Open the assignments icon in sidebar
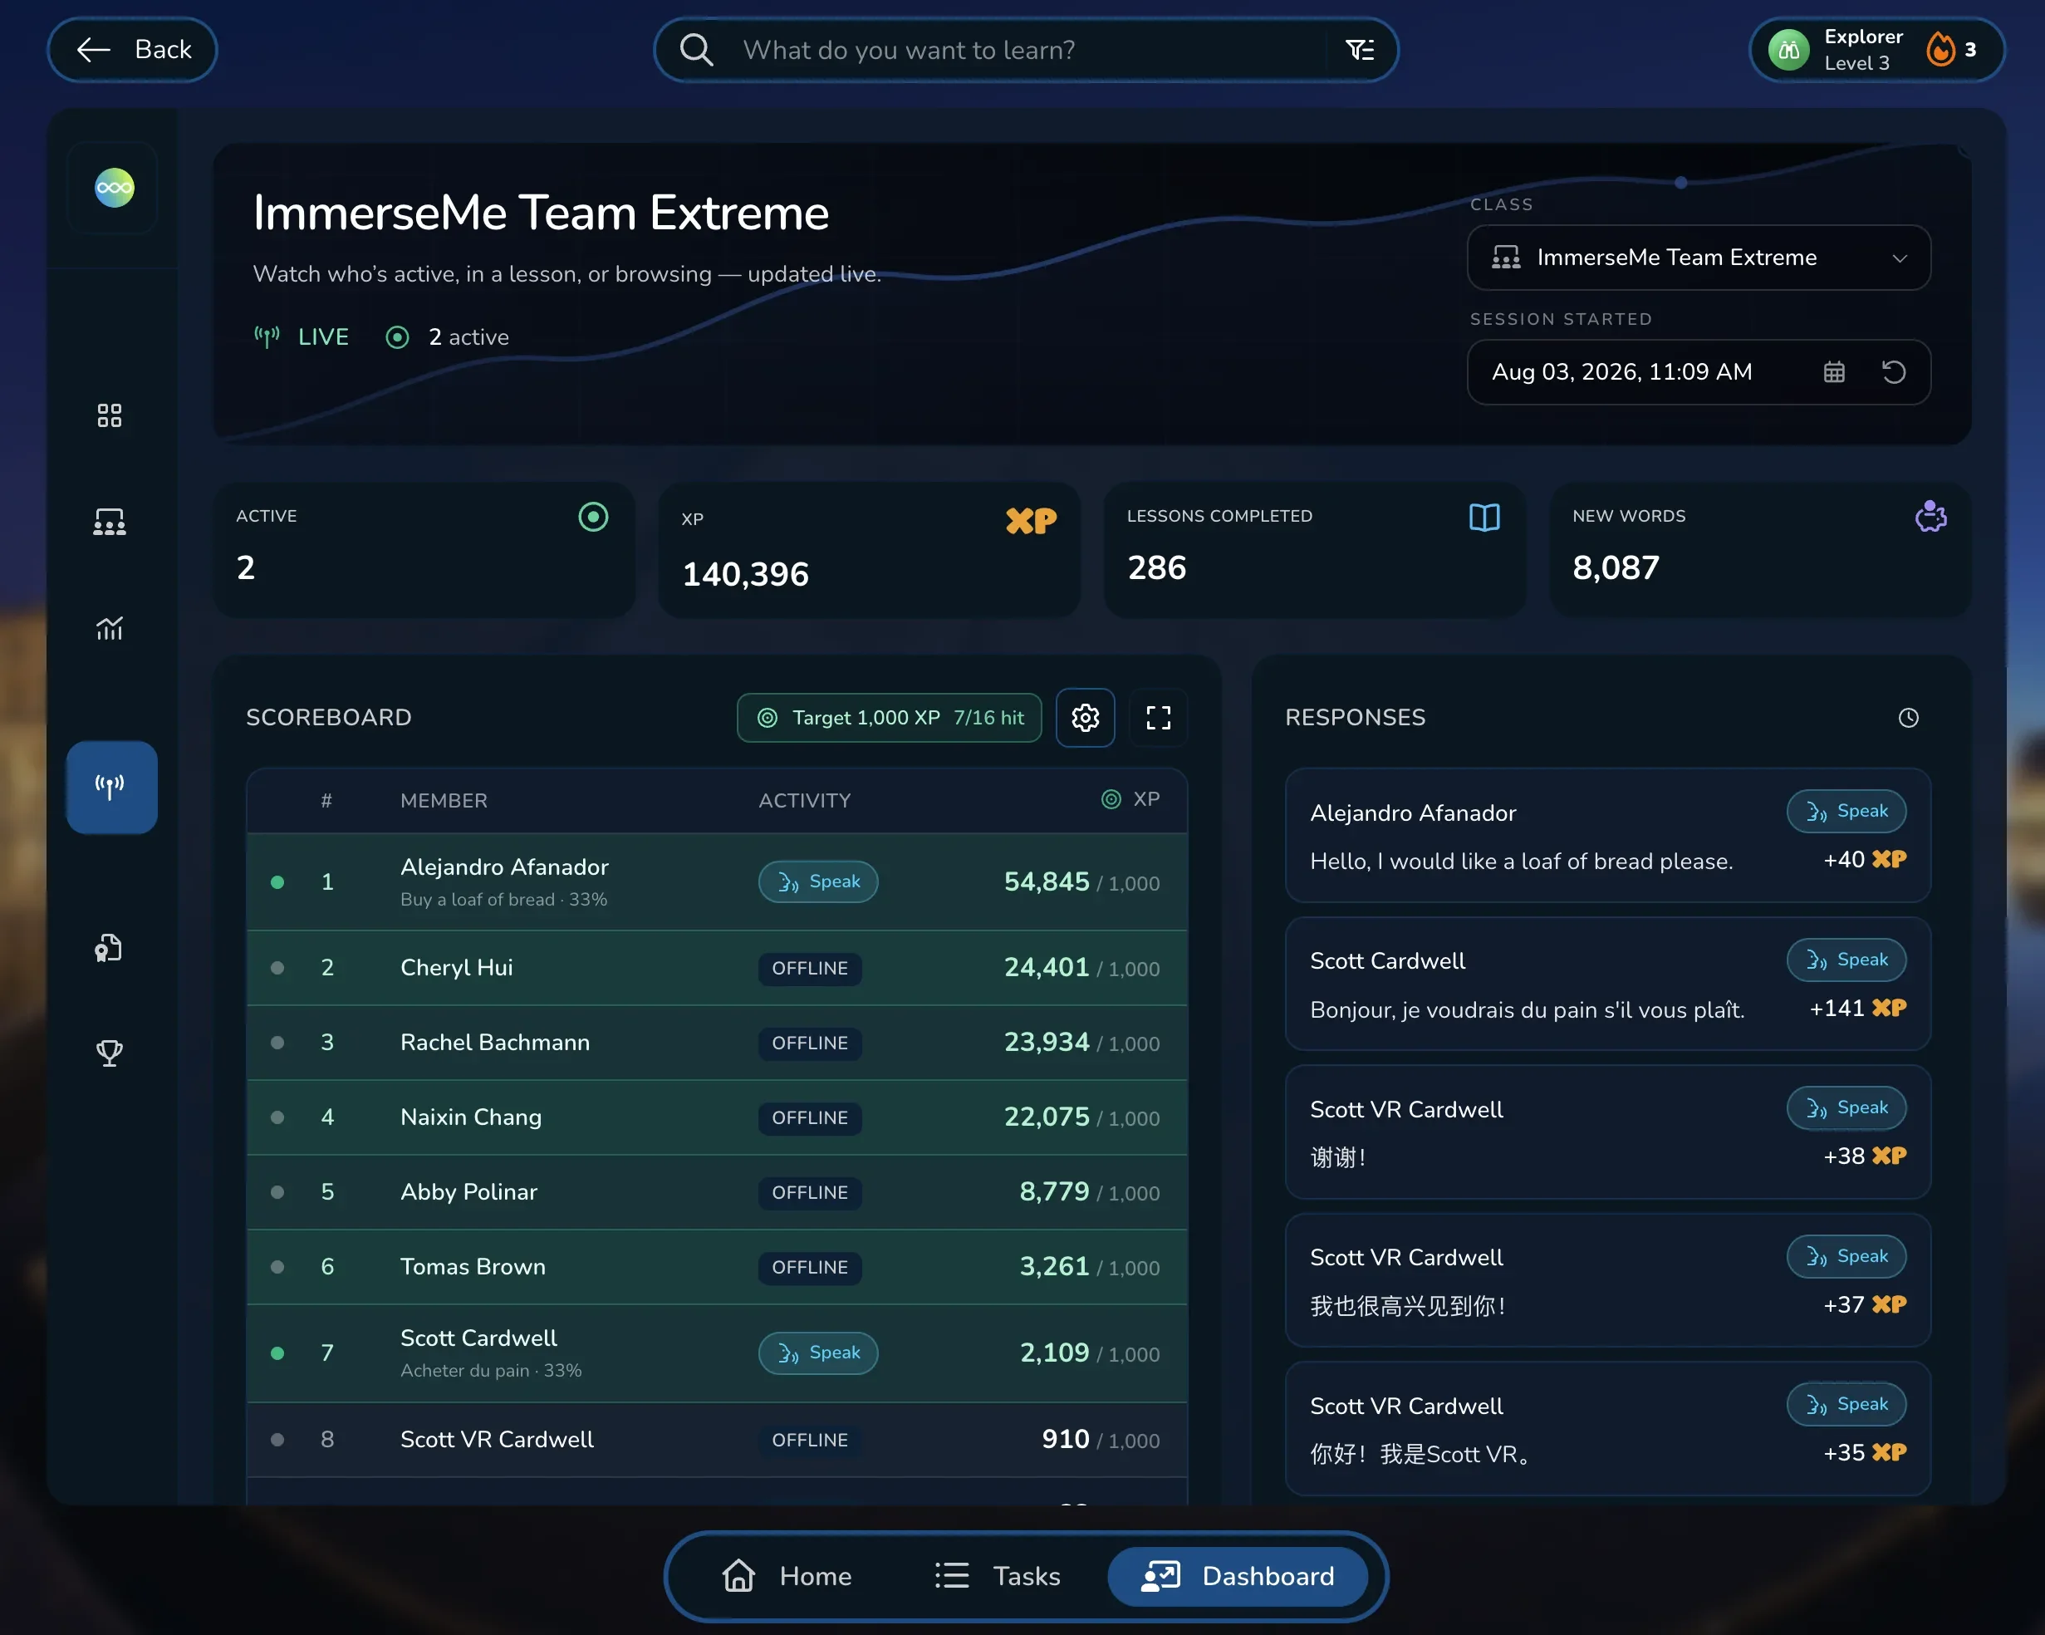 pos(109,947)
